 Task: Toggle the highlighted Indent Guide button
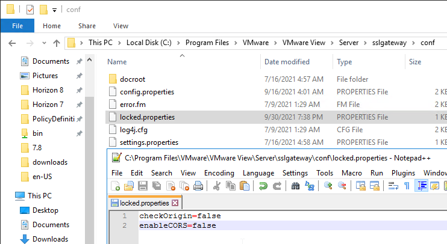421,186
